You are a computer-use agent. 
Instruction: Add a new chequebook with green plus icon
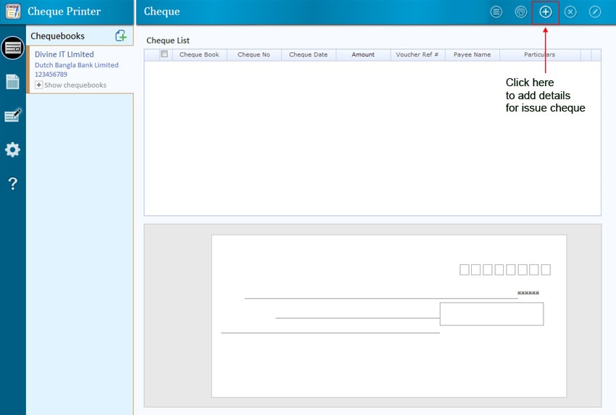point(121,35)
